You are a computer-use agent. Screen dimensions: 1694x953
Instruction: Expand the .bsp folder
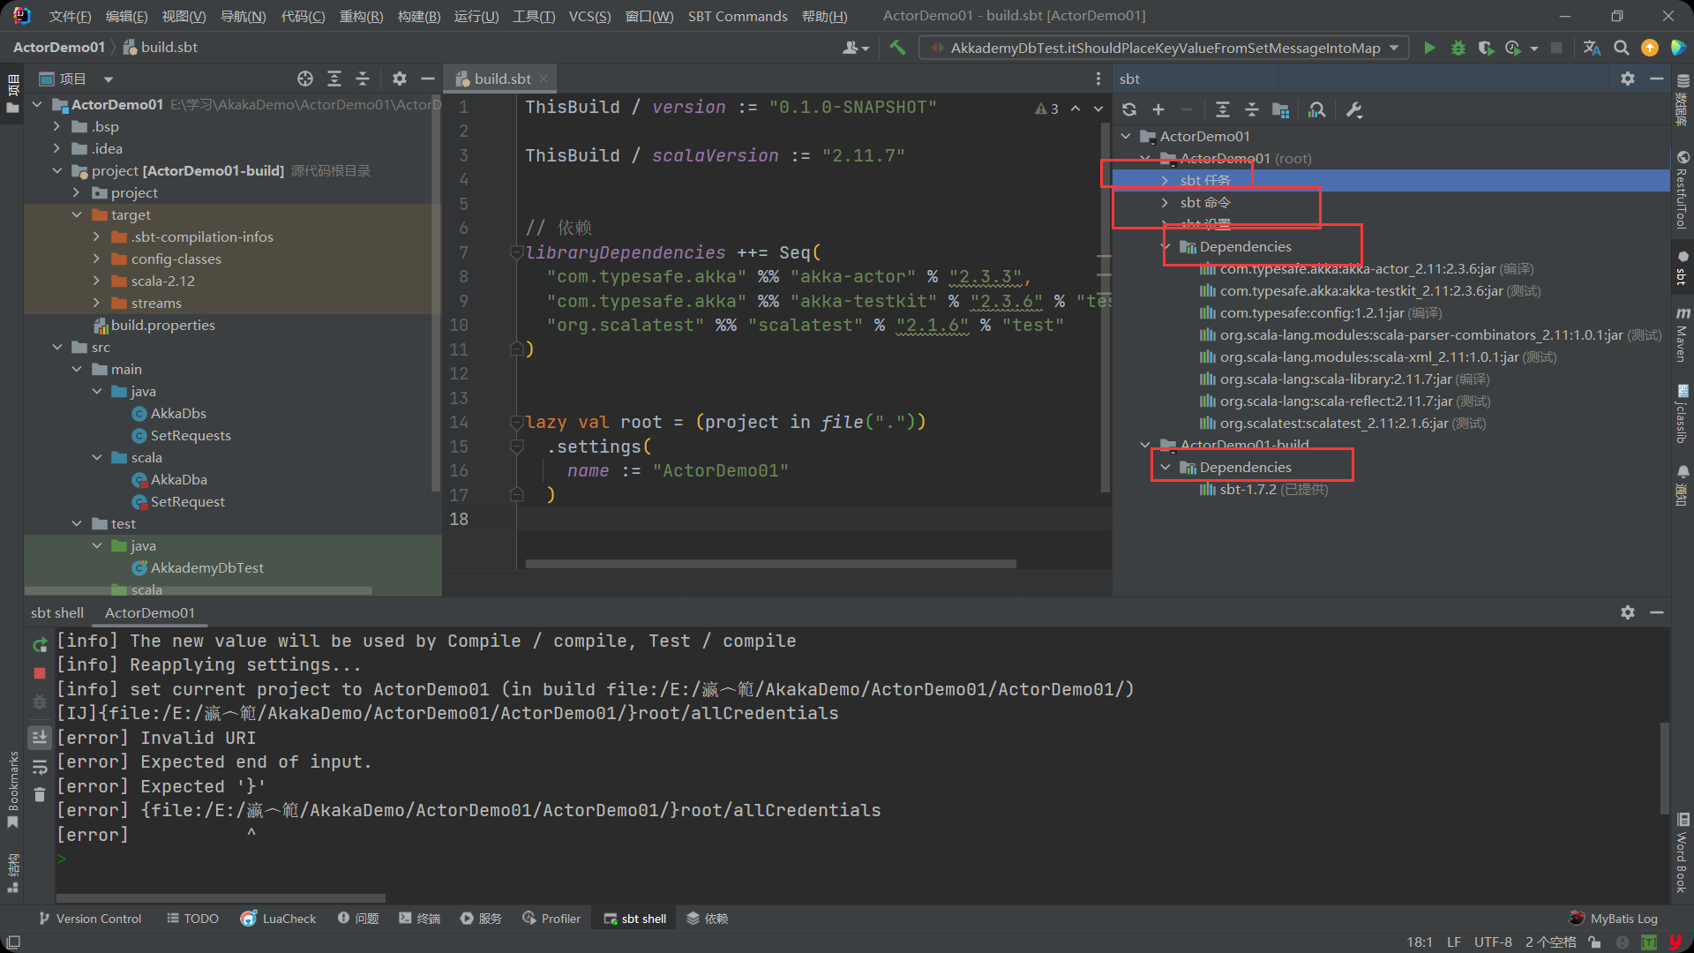point(56,126)
